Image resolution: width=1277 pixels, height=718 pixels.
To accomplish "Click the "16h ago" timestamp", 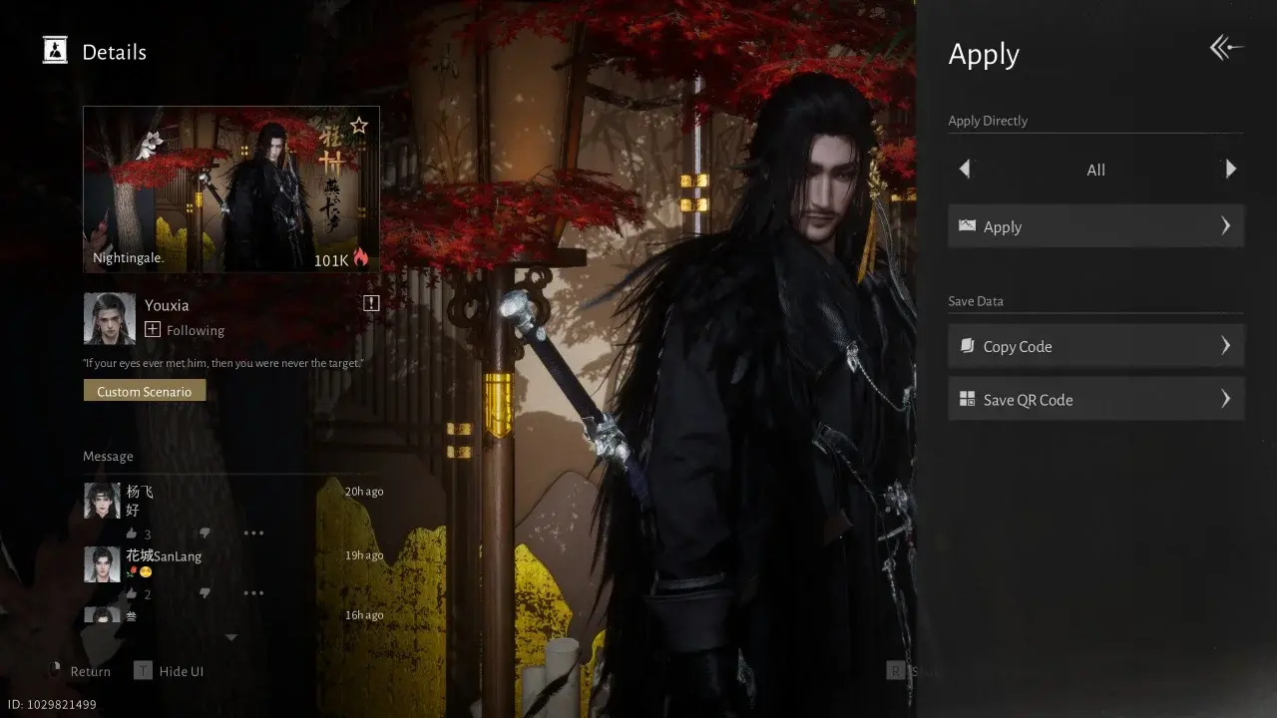I will [364, 615].
